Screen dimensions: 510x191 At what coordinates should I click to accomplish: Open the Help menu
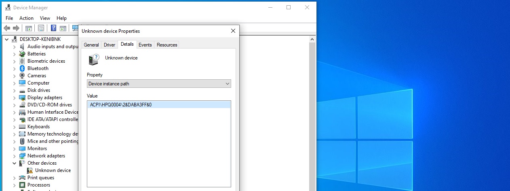[x=61, y=18]
